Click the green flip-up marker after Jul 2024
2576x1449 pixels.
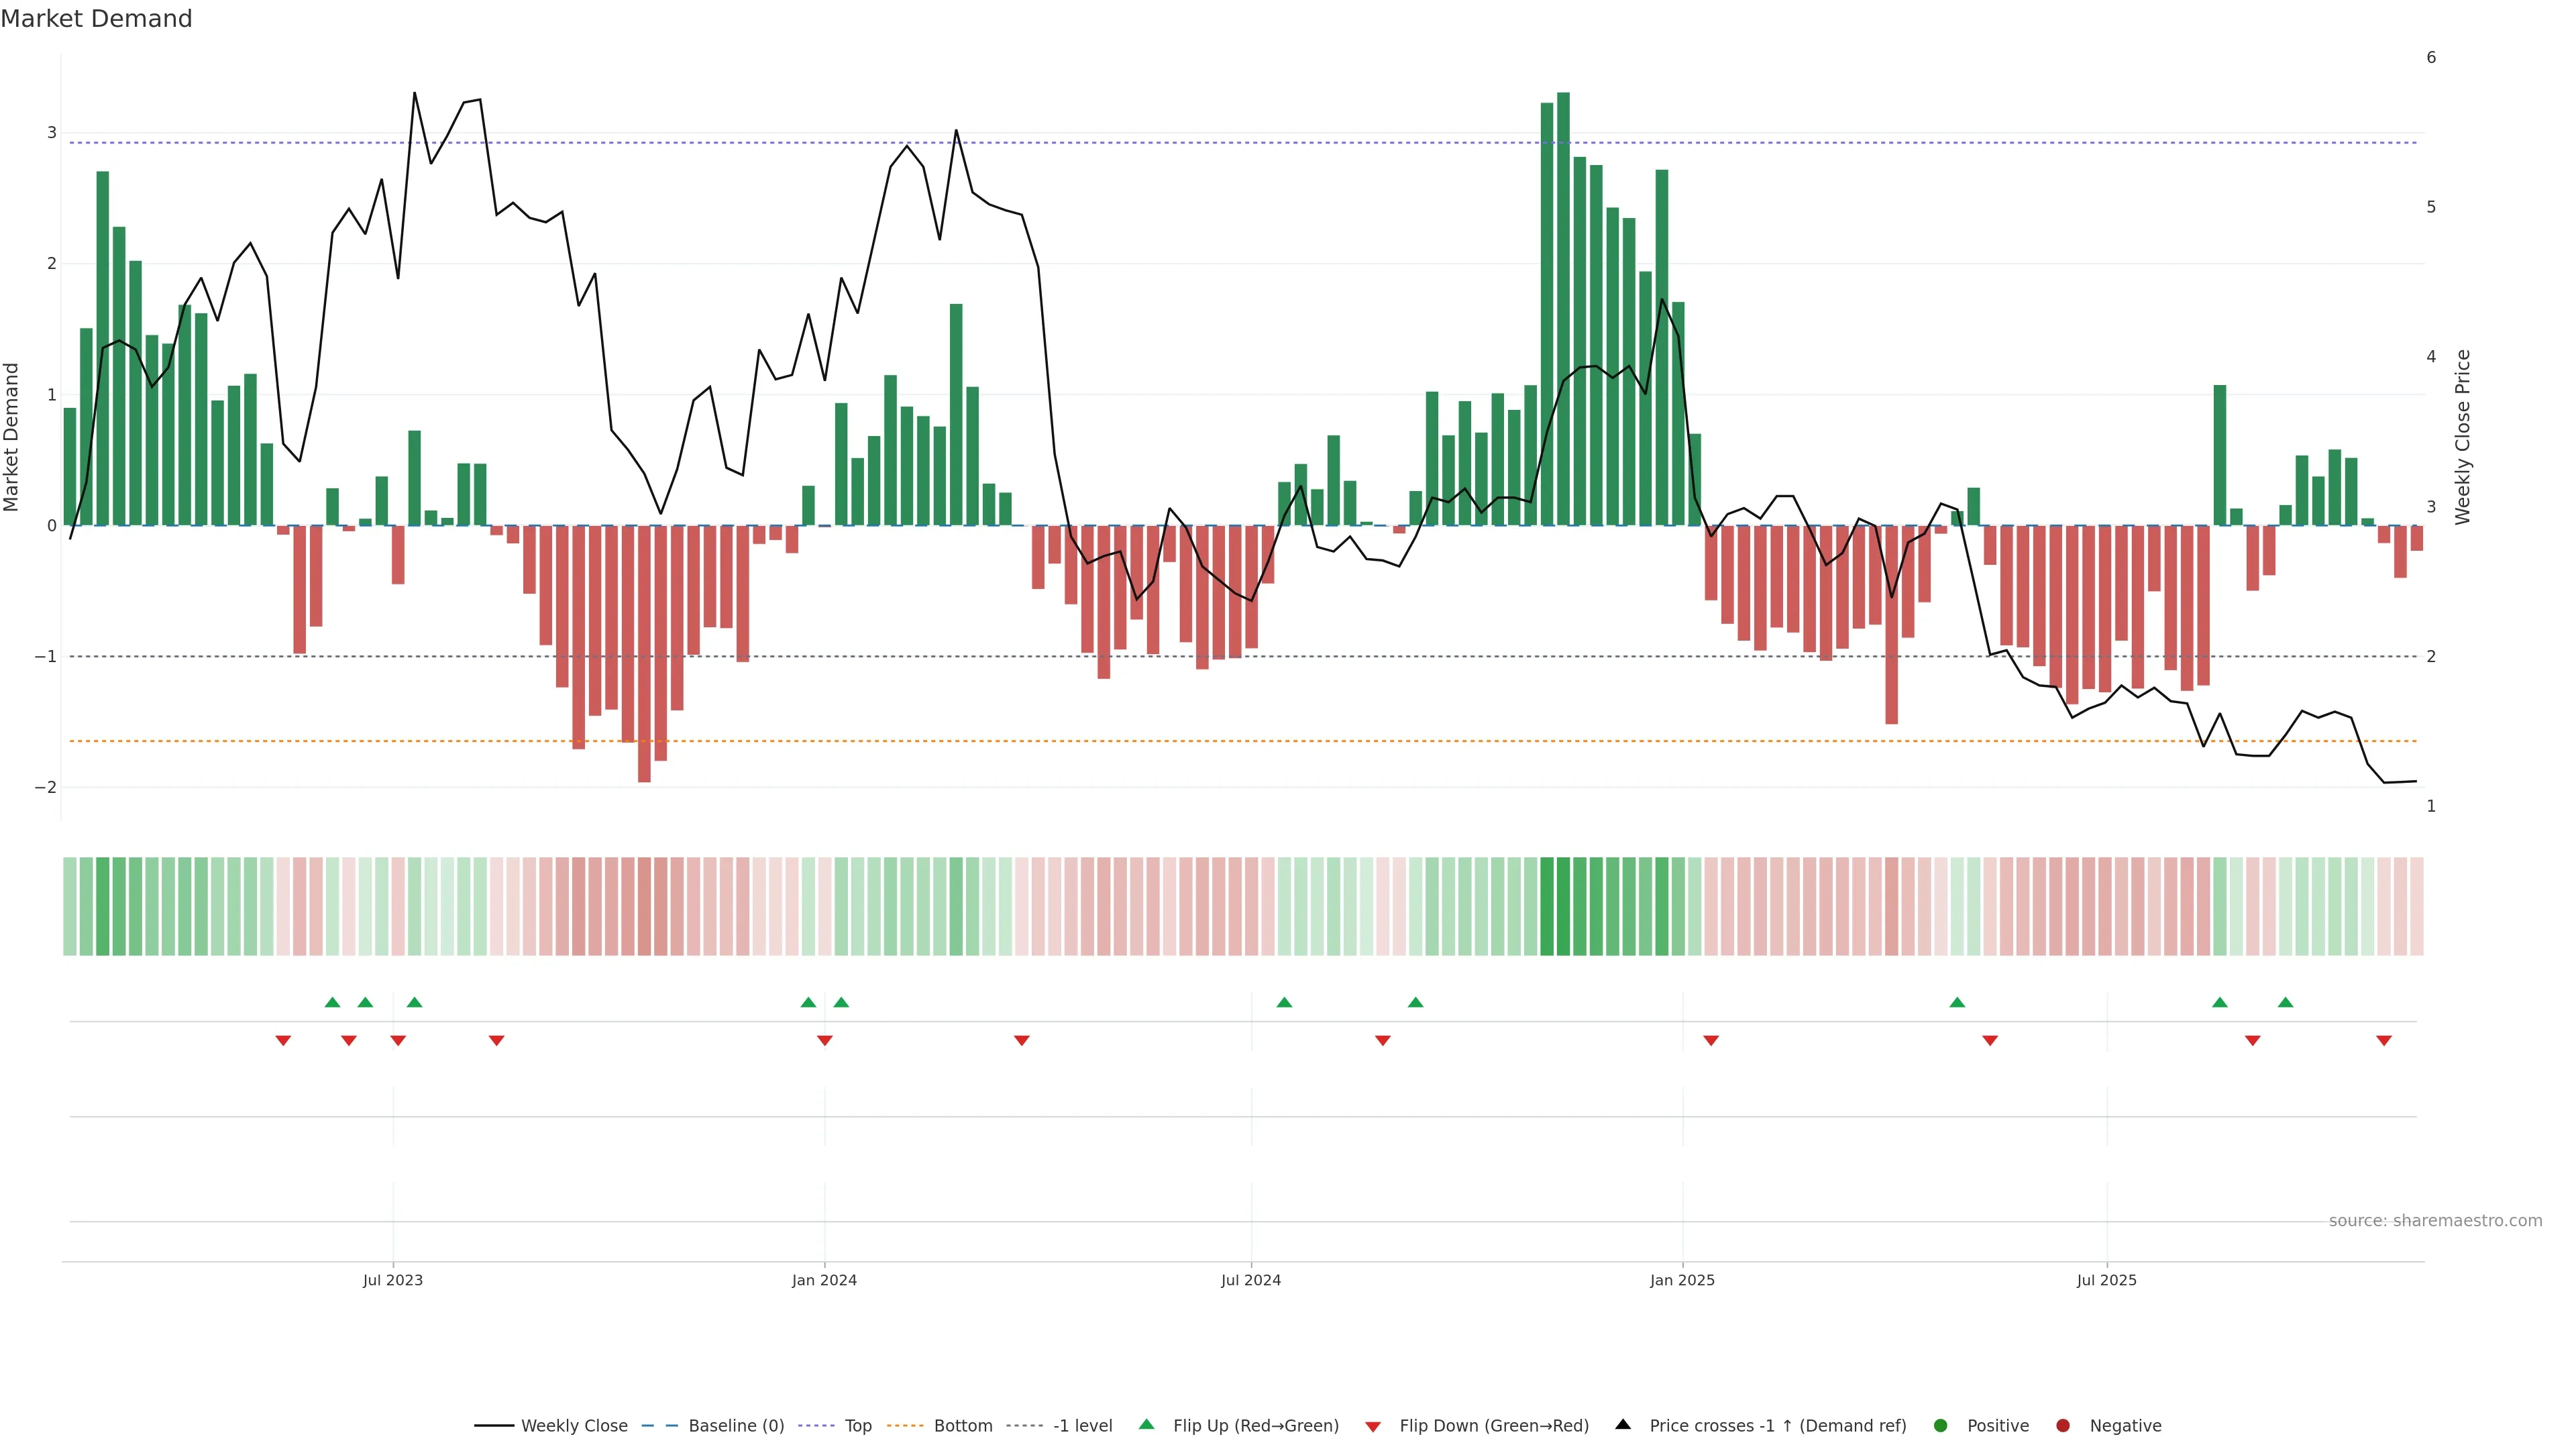(1285, 1003)
